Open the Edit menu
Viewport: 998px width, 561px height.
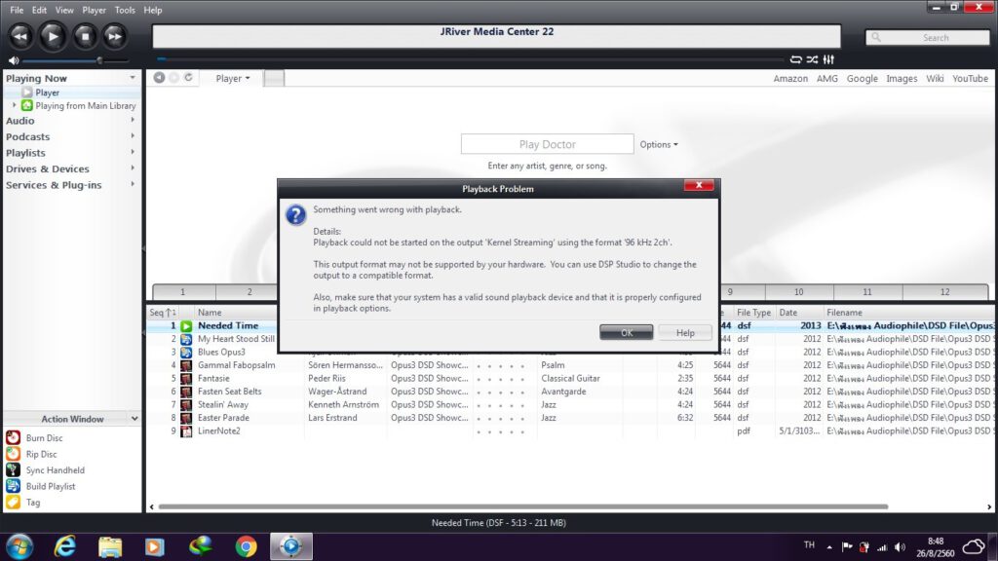(39, 10)
